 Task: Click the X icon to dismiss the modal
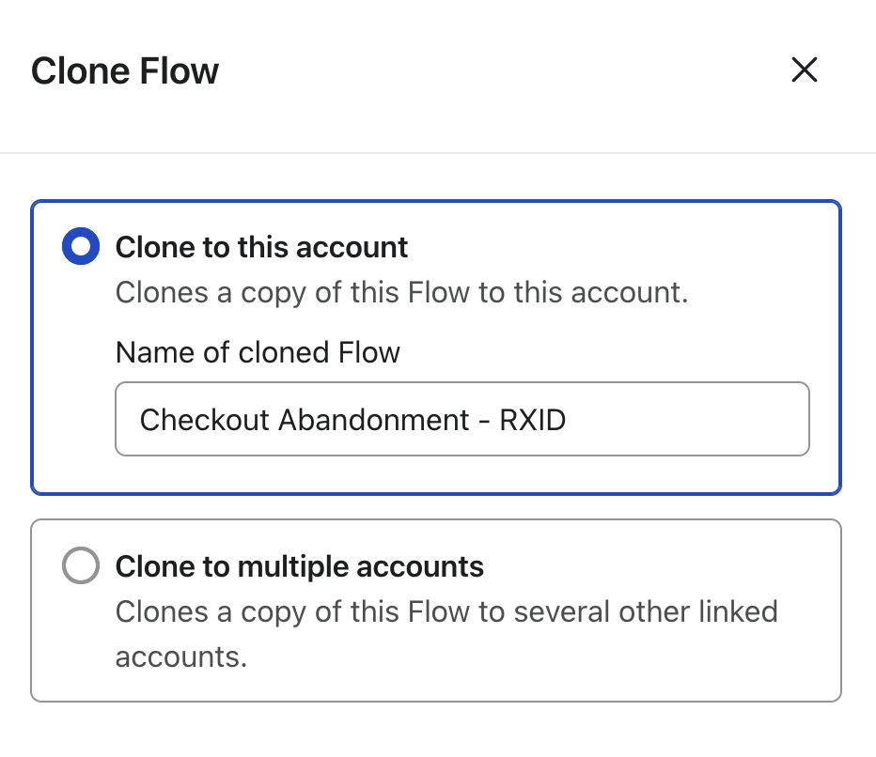(x=805, y=70)
